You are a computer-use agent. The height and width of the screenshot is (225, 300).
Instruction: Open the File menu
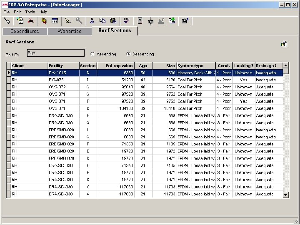(7, 12)
